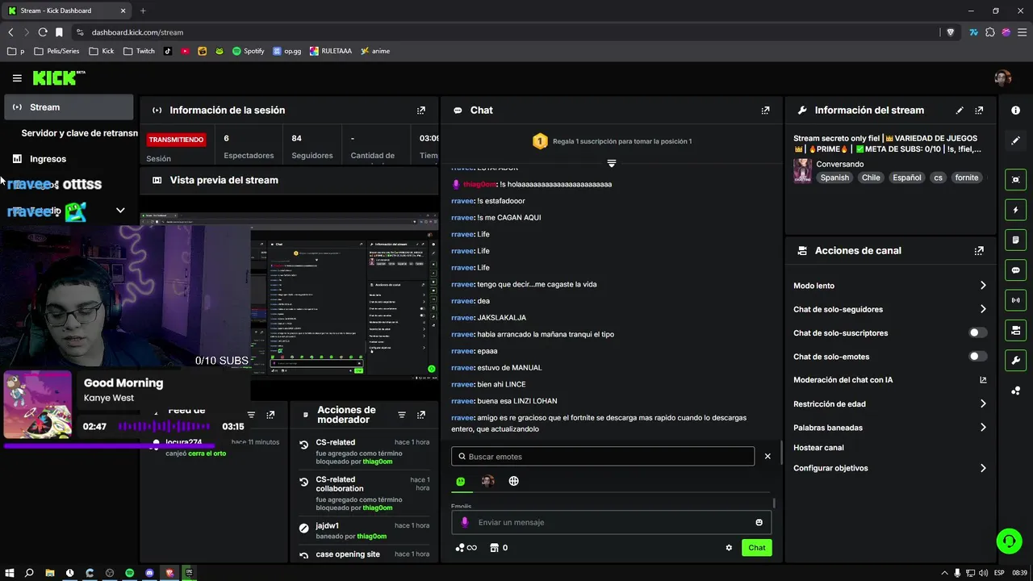
Task: Toggle the wrench widget in right sidebar
Action: (1015, 361)
